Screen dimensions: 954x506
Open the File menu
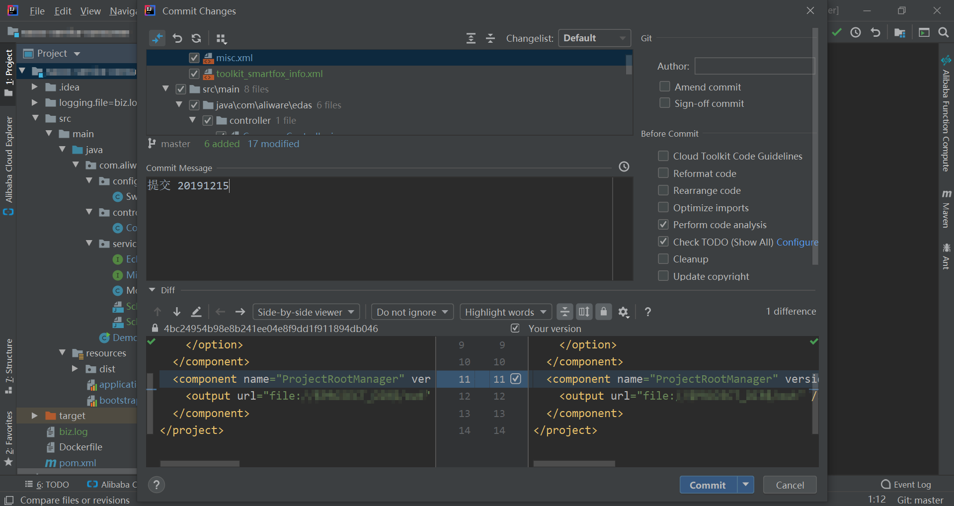tap(37, 11)
